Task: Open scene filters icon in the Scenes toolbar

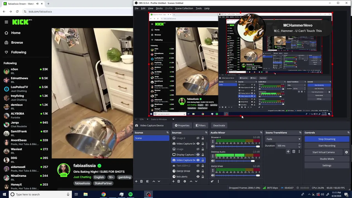Action: [147, 182]
